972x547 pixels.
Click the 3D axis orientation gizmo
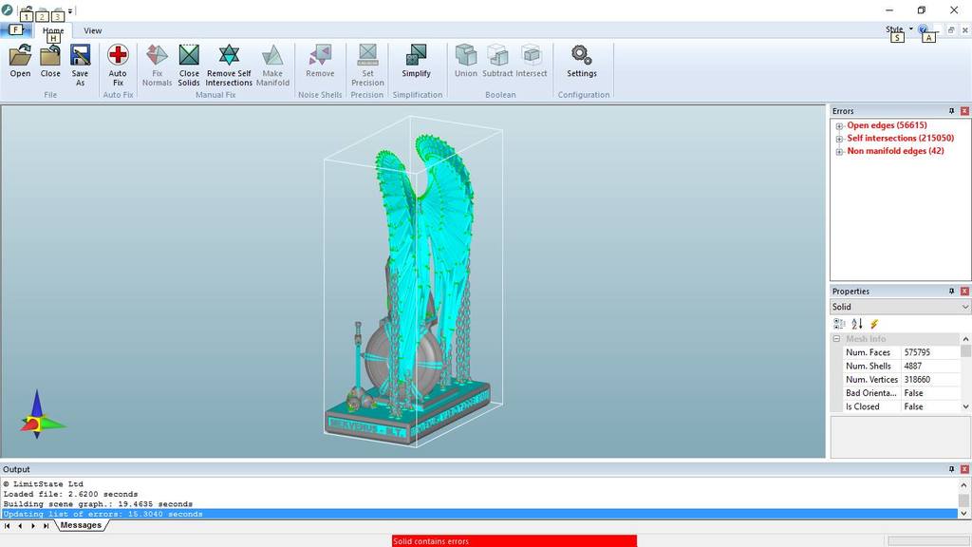pyautogui.click(x=41, y=416)
